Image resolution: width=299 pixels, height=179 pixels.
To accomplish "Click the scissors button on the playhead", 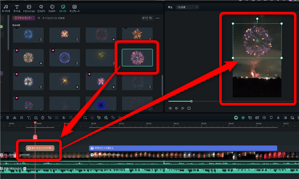I will click(35, 137).
